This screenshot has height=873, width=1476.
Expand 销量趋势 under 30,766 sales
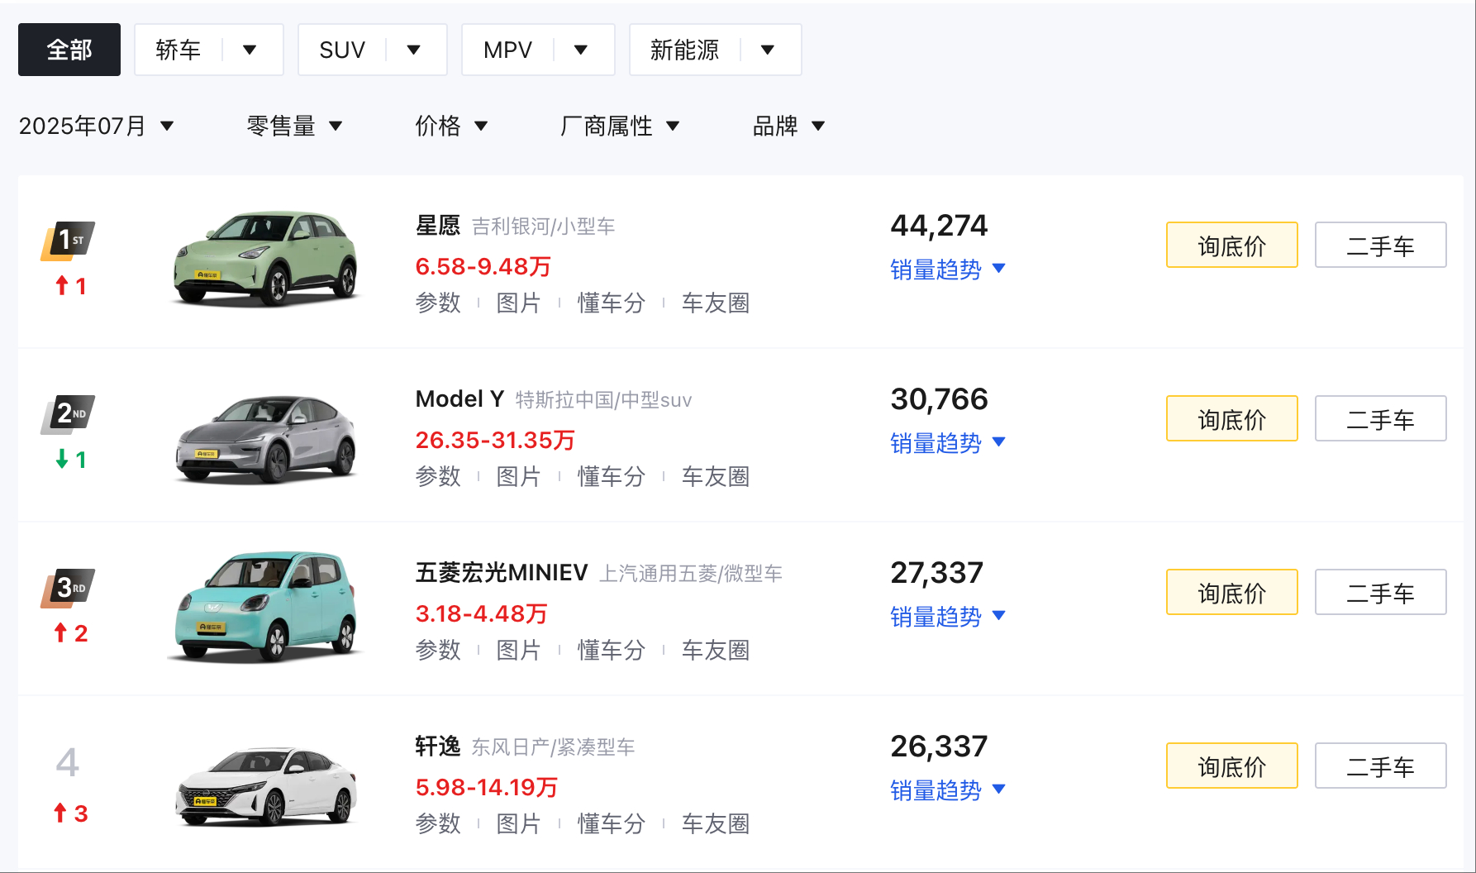pyautogui.click(x=948, y=443)
